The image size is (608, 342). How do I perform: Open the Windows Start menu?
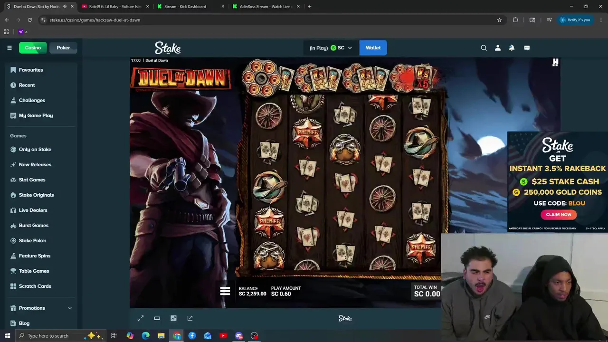(x=7, y=336)
